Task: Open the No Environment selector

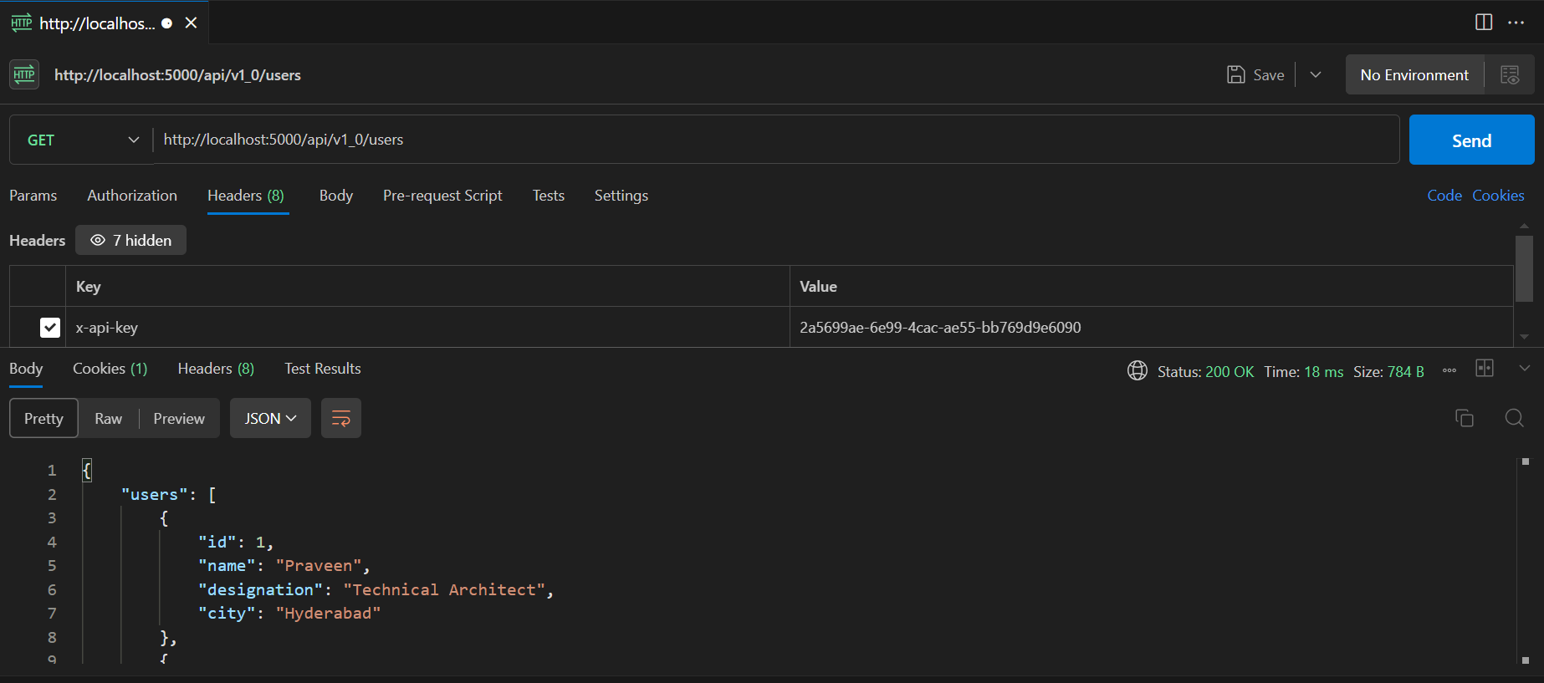Action: 1414,74
